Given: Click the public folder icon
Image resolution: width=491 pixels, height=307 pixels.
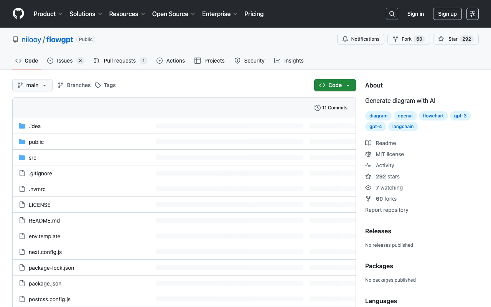Looking at the screenshot, I should click(x=22, y=142).
